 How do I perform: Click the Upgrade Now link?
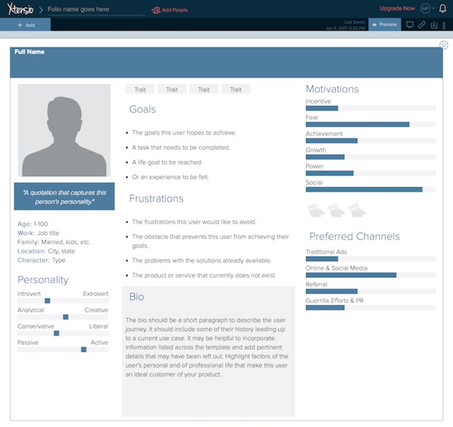[397, 9]
